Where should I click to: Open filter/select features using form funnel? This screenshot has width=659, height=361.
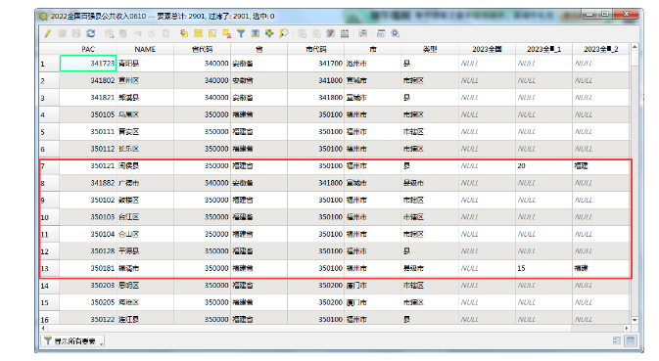[x=241, y=33]
